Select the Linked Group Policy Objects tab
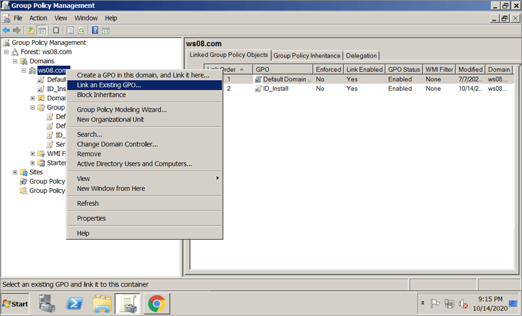522x316 pixels. pos(228,55)
